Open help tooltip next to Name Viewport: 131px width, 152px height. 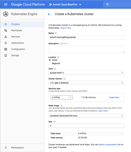pos(56,33)
